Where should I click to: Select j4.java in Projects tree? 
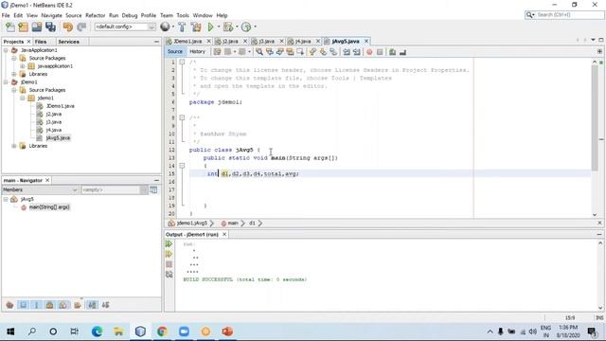(54, 130)
